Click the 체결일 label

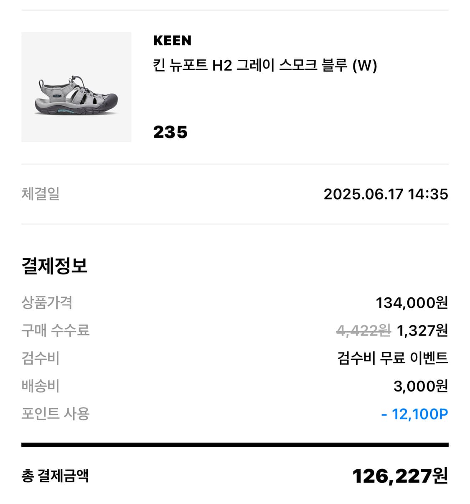(x=41, y=194)
